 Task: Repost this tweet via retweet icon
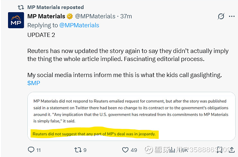[78, 150]
